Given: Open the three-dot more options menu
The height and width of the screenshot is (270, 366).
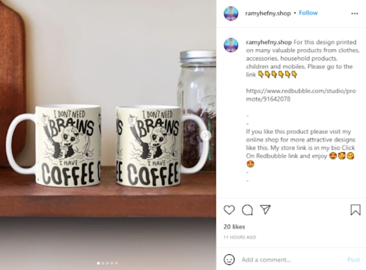Looking at the screenshot, I should 355,14.
